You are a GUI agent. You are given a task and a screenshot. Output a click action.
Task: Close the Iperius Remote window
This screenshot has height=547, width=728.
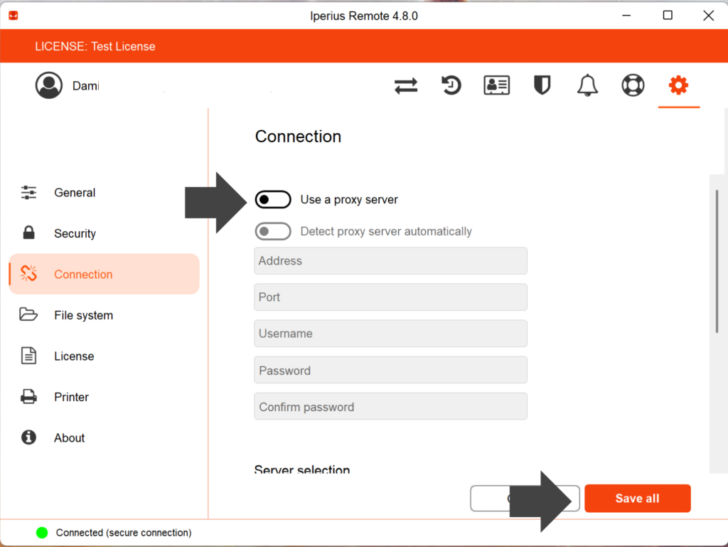pyautogui.click(x=709, y=16)
